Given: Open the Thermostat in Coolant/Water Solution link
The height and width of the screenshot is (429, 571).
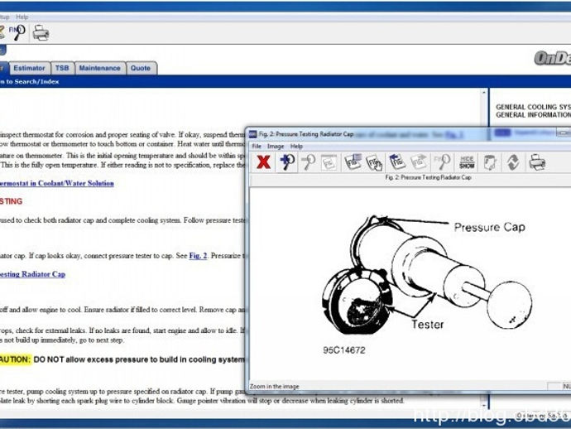Looking at the screenshot, I should 57,183.
